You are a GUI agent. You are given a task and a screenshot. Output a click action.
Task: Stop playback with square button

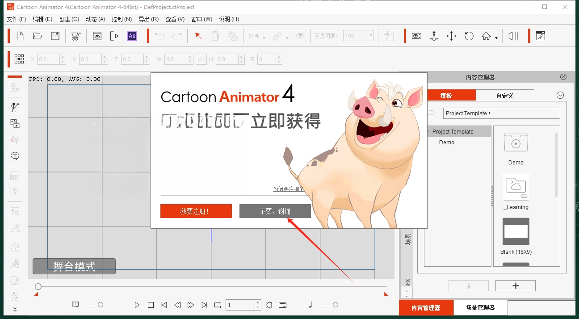(x=151, y=305)
